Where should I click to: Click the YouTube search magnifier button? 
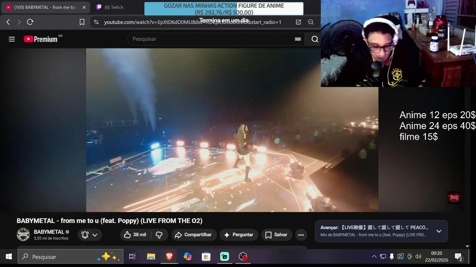315,39
